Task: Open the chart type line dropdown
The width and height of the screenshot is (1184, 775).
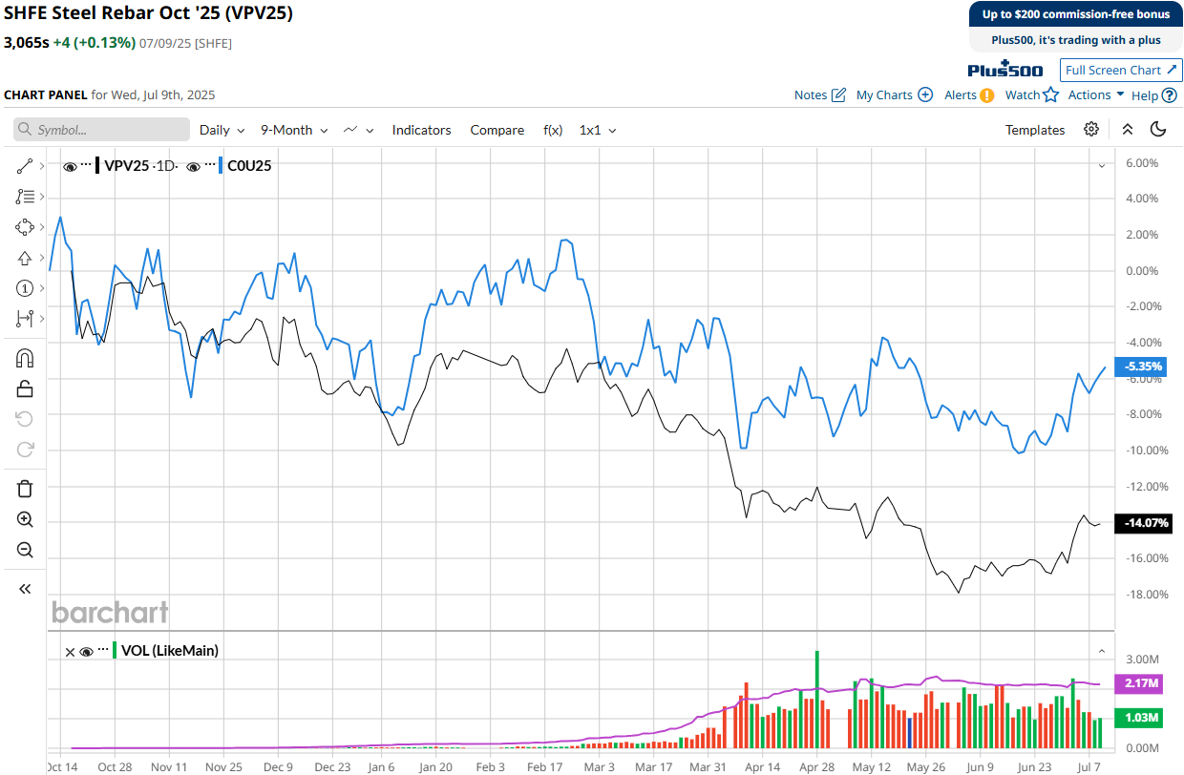Action: tap(359, 130)
